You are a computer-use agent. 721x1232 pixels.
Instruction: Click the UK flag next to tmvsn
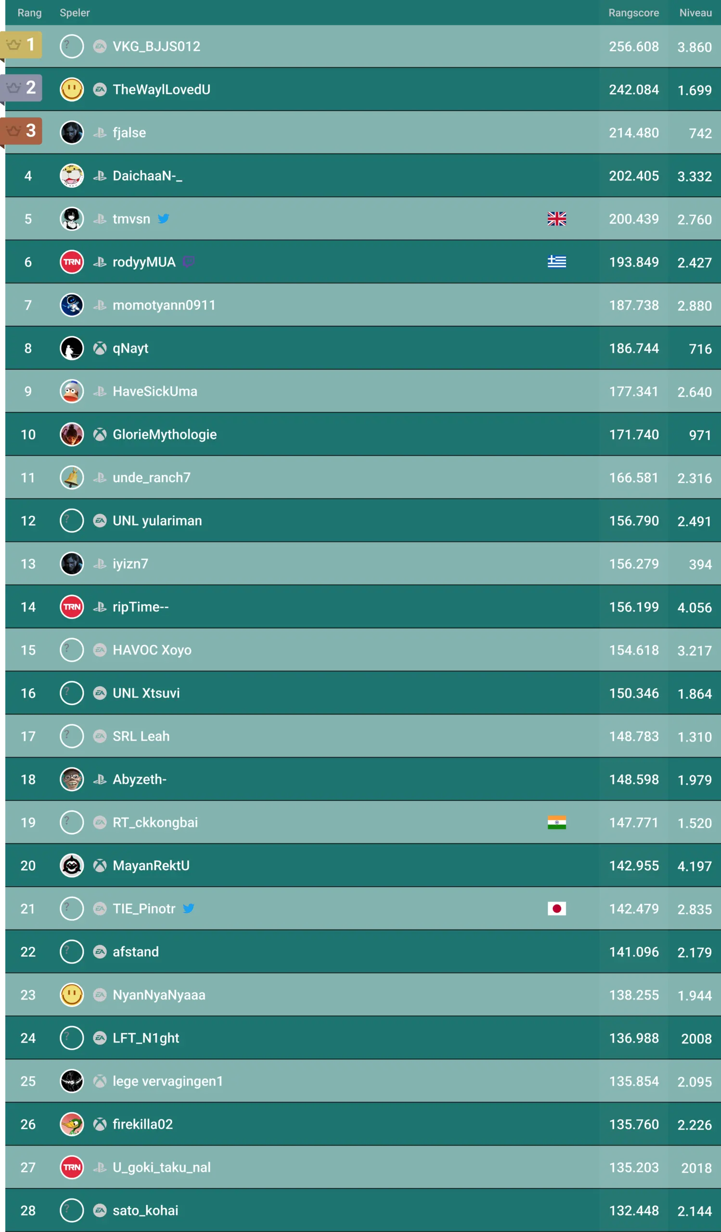(557, 219)
